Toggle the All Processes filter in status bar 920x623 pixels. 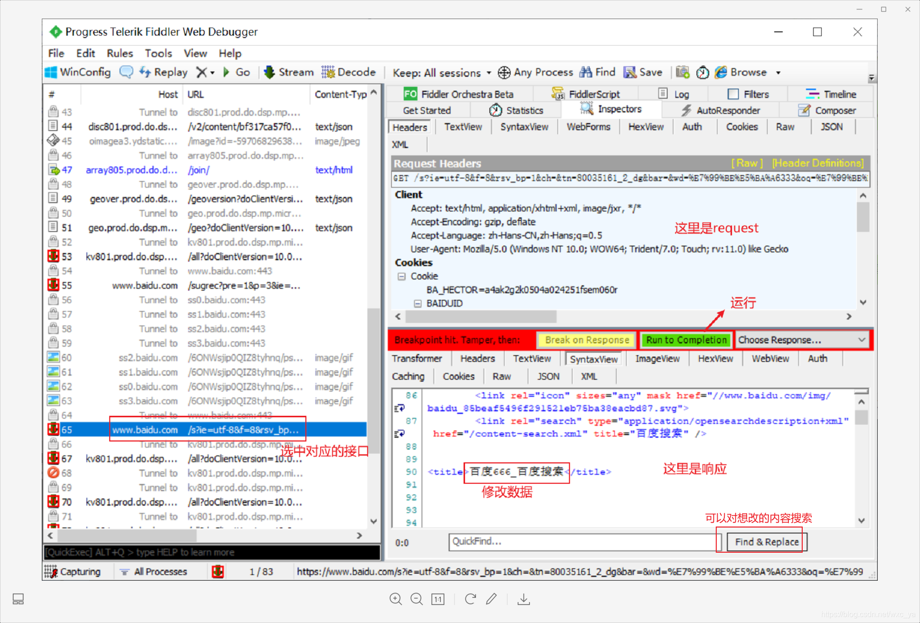(x=153, y=572)
